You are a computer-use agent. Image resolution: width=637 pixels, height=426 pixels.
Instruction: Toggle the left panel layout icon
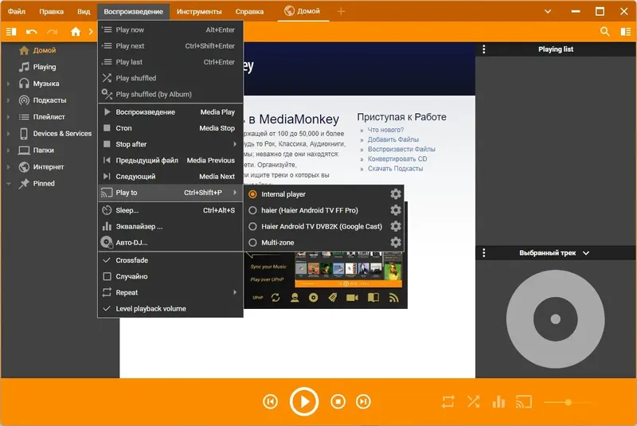11,31
